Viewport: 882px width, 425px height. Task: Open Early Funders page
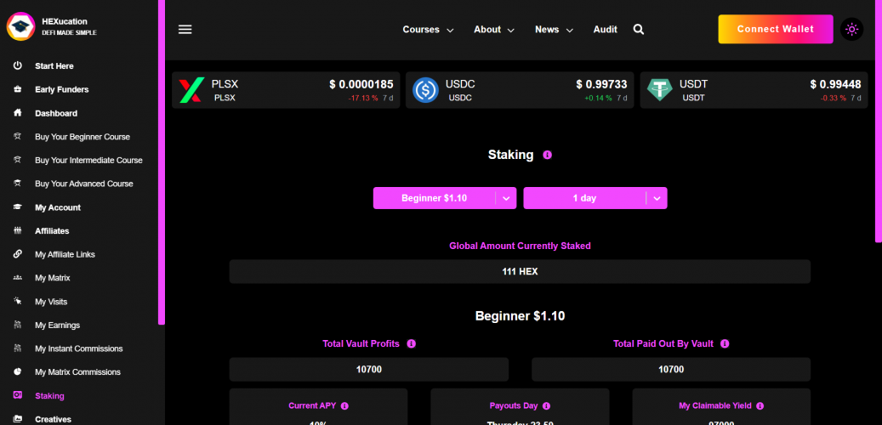(x=62, y=89)
